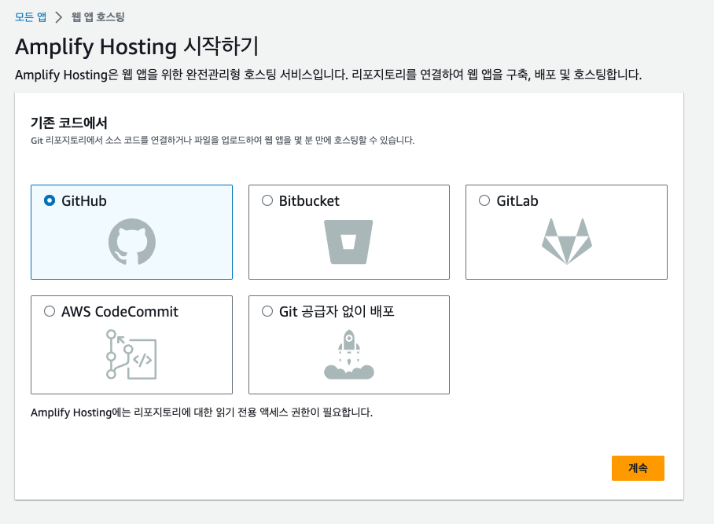Click the GitHub octocat logo icon
Image resolution: width=714 pixels, height=524 pixels.
132,241
